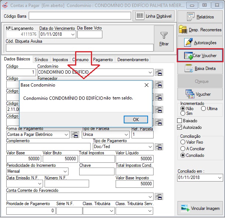Expand the Data do Vencimento date dropdown
Screen dimensions: 225x218
[x=73, y=35]
